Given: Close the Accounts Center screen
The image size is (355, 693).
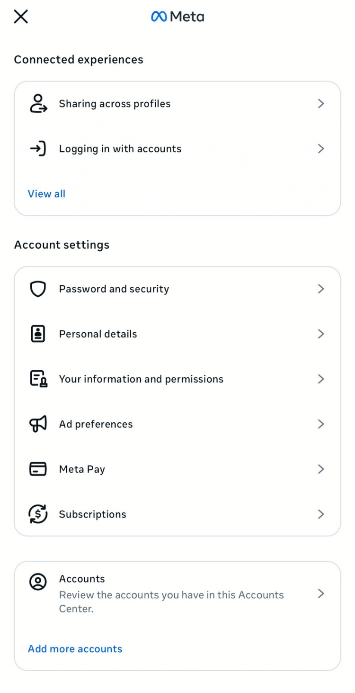Looking at the screenshot, I should 21,17.
